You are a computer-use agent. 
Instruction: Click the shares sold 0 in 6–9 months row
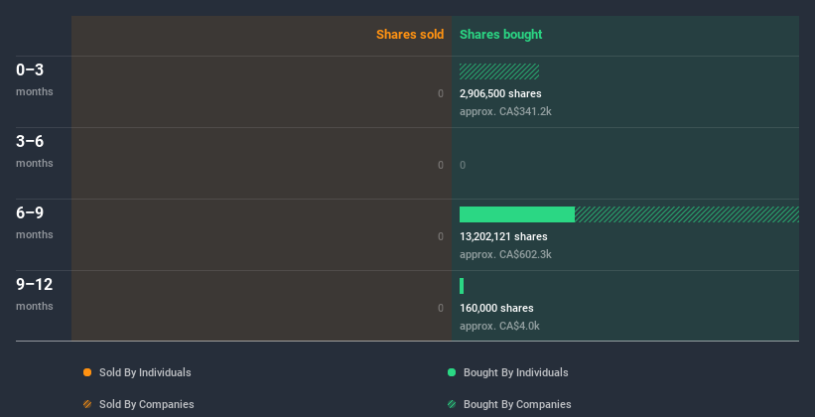coord(441,236)
